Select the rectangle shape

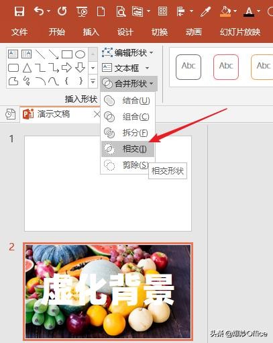pos(67,54)
